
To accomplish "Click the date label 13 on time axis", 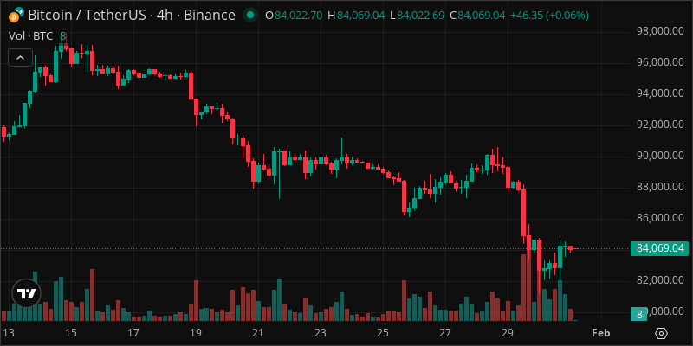I will (8, 332).
